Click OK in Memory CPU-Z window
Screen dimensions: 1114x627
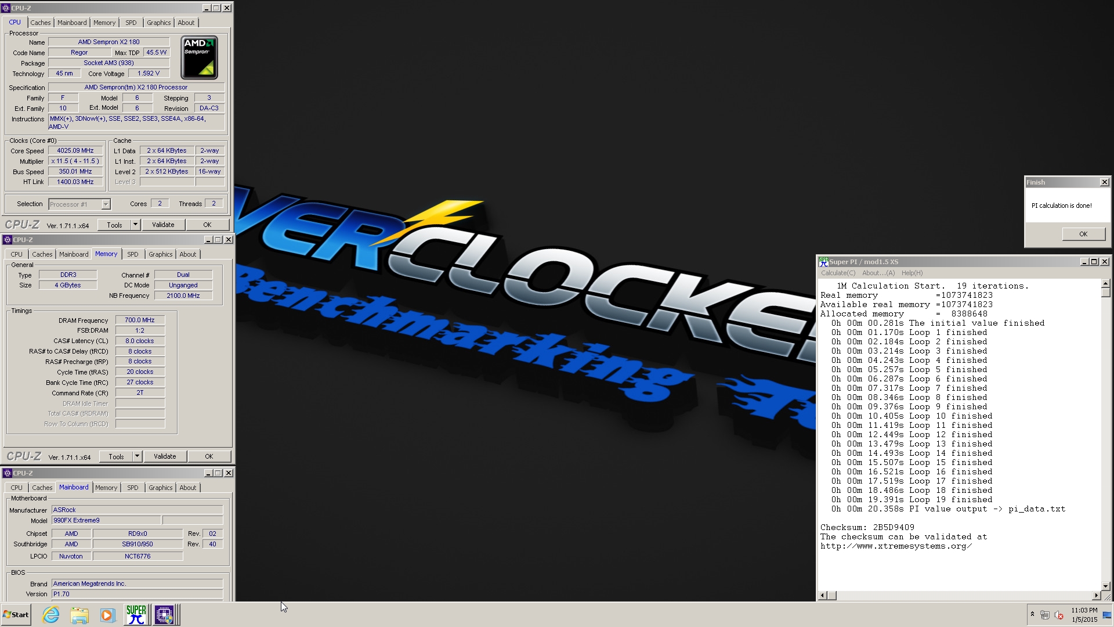coord(209,457)
